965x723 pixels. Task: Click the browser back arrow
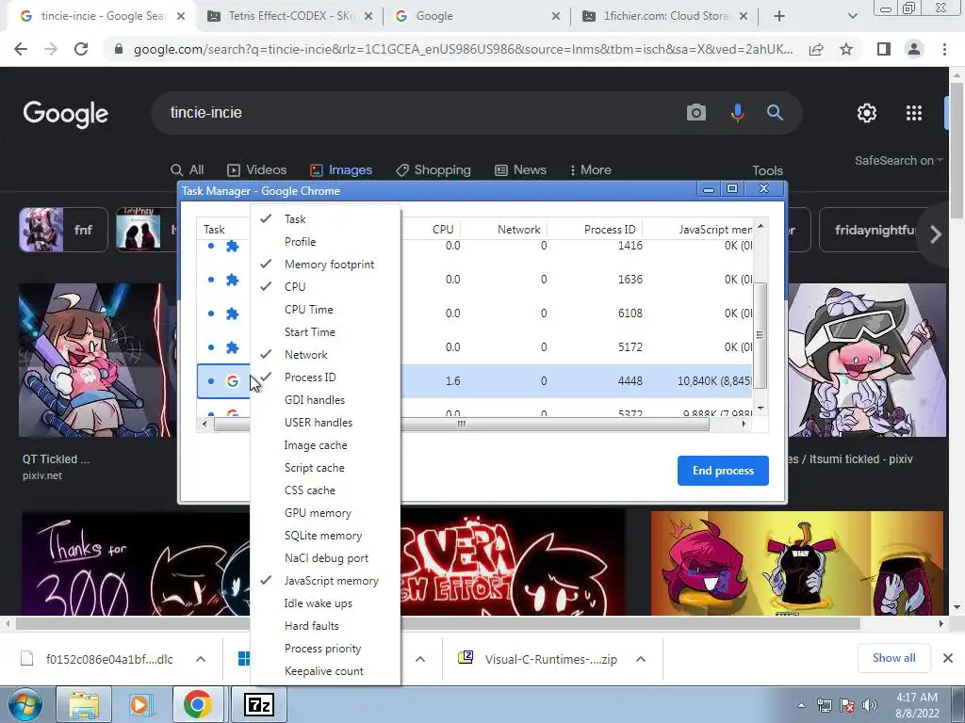click(x=21, y=49)
